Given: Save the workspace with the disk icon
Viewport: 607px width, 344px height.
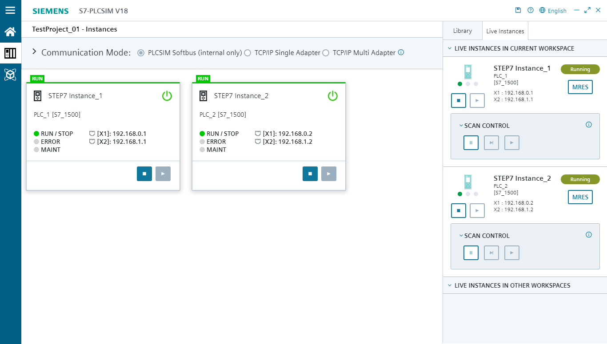Looking at the screenshot, I should 518,10.
